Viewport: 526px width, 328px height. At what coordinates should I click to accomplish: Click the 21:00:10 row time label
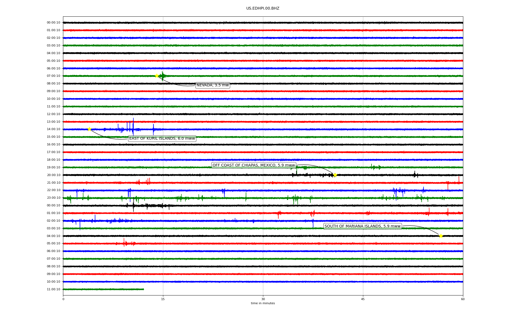(53, 183)
